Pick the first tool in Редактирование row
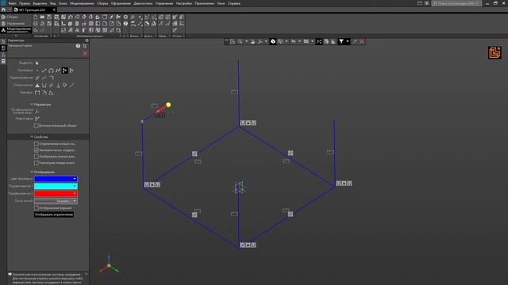 point(37,78)
